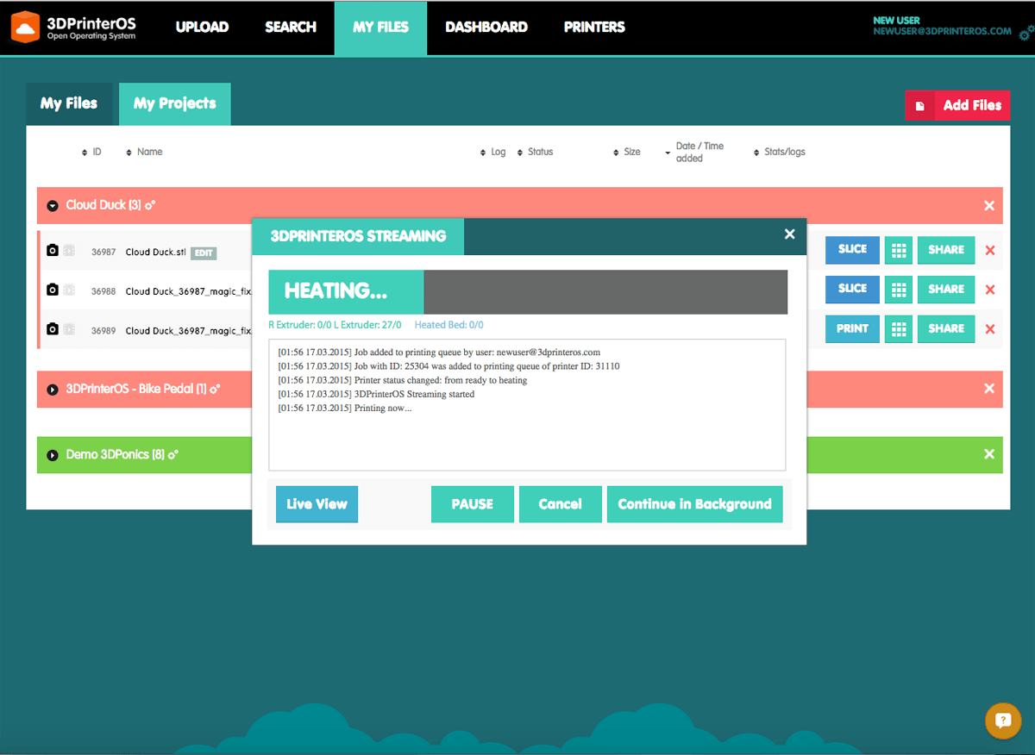Switch to the My Files tab
1035x755 pixels.
tap(69, 103)
